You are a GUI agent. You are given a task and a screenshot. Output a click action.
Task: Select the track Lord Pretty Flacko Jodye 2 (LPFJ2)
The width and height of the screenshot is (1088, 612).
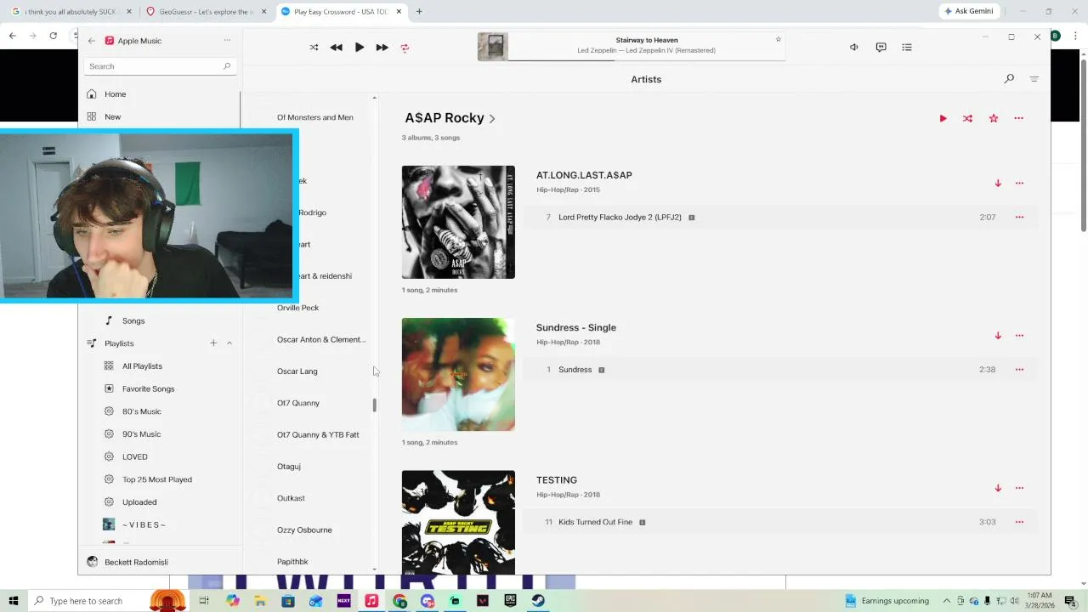pos(780,218)
